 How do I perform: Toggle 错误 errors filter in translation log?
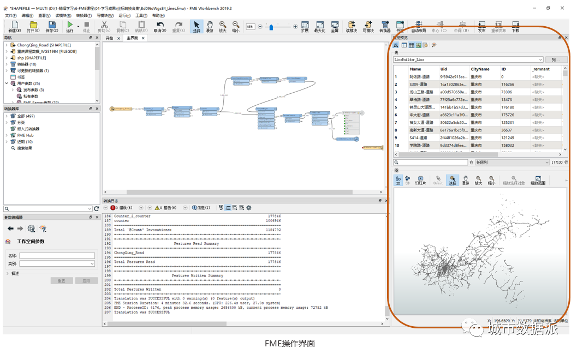[x=121, y=208]
